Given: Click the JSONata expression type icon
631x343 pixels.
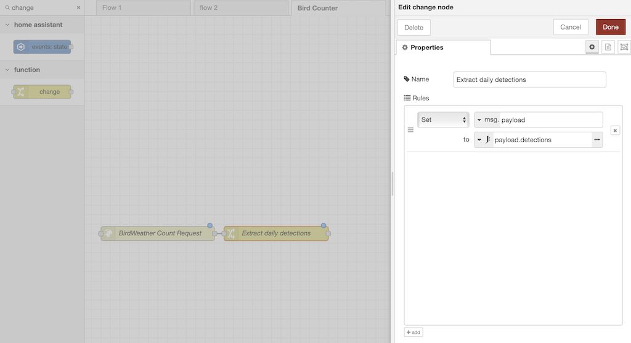Looking at the screenshot, I should [x=488, y=140].
